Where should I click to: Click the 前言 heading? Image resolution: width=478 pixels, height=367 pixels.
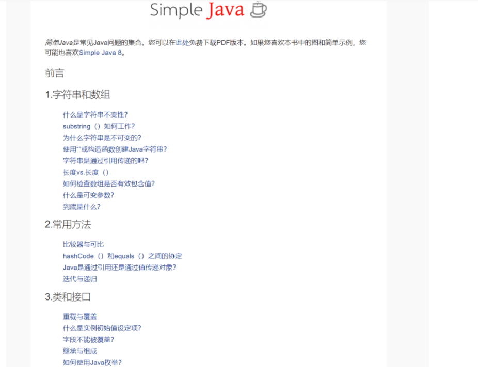click(55, 73)
